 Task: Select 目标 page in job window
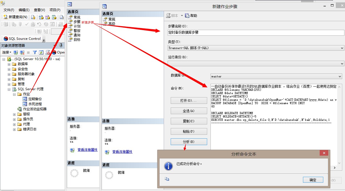click(x=77, y=40)
